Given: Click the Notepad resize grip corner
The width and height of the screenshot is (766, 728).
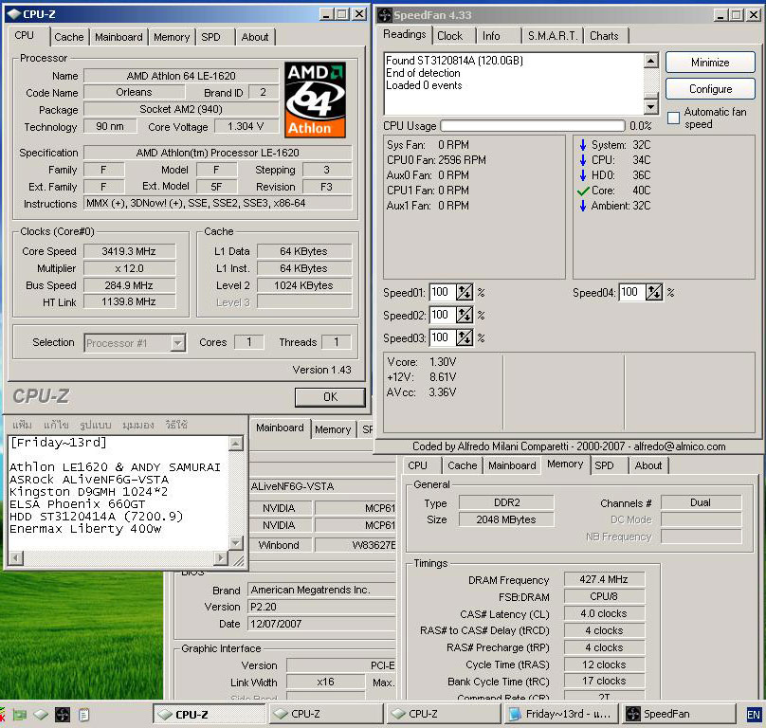Looking at the screenshot, I should click(237, 560).
